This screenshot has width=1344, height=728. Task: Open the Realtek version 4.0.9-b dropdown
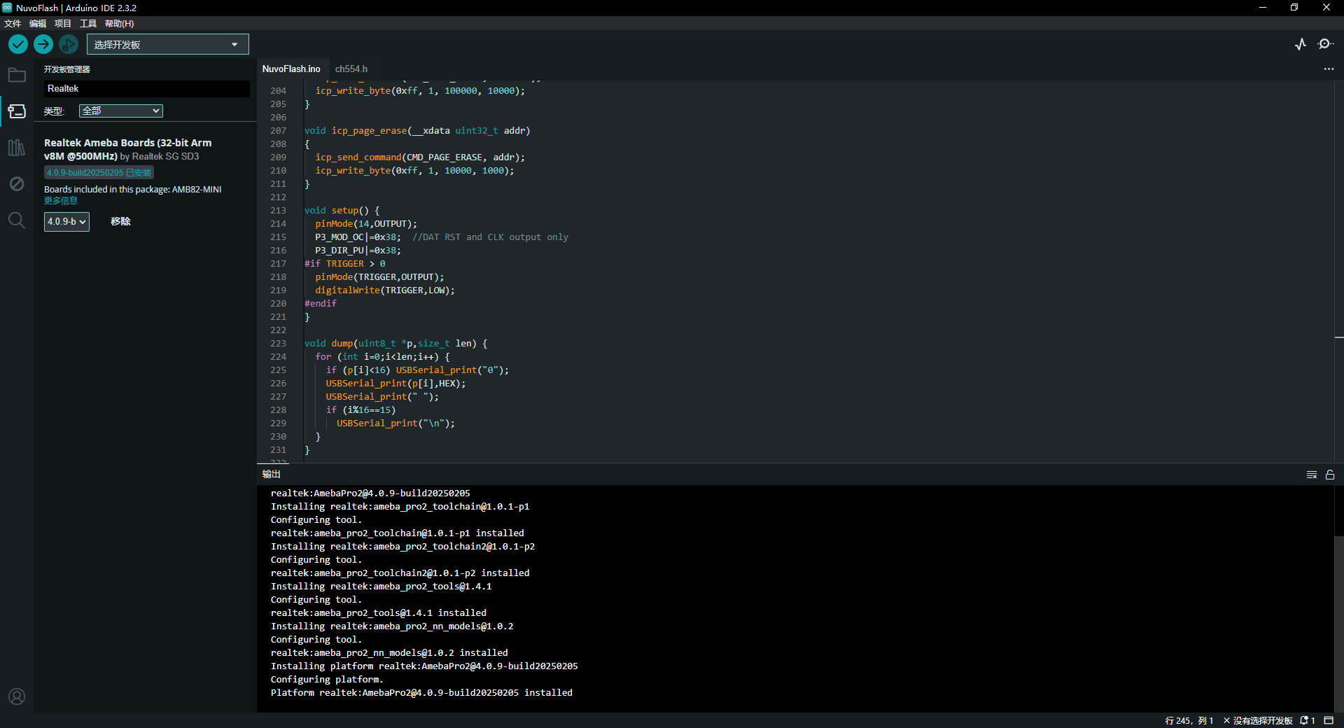66,221
